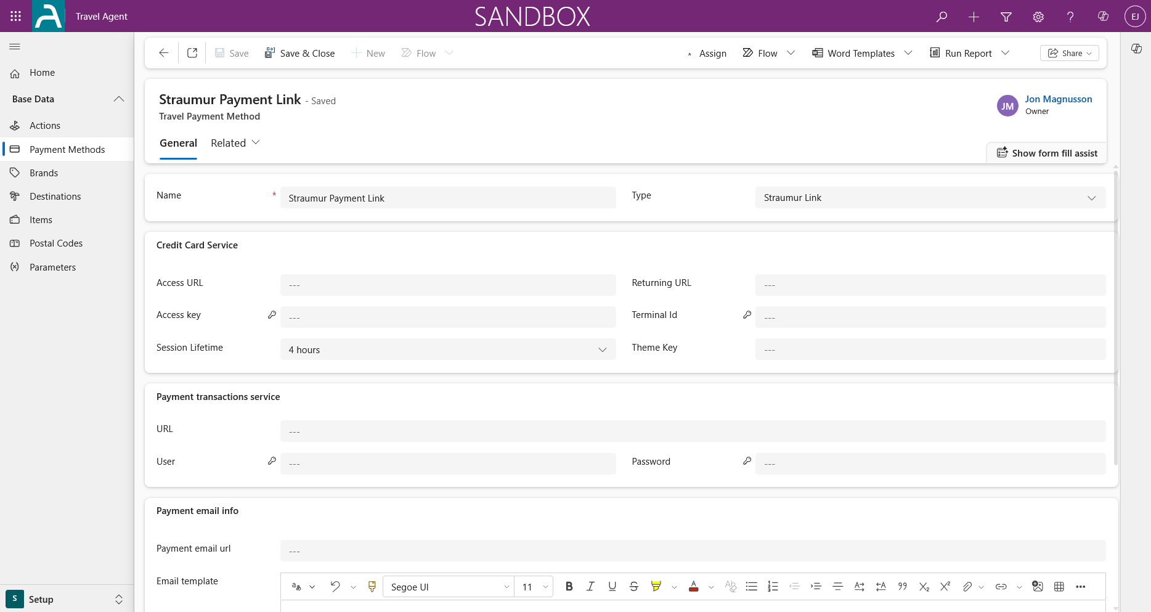
Task: Apply strikethrough formatting
Action: [x=633, y=587]
